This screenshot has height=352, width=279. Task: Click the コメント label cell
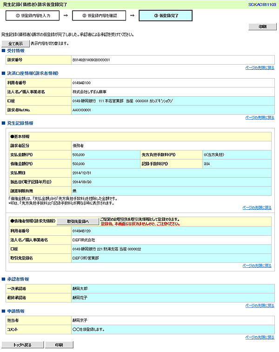[39, 330]
